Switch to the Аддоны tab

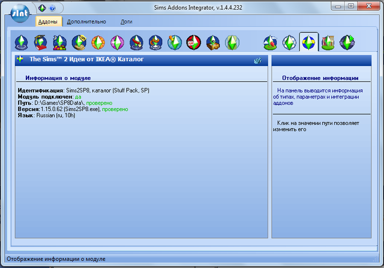point(47,21)
